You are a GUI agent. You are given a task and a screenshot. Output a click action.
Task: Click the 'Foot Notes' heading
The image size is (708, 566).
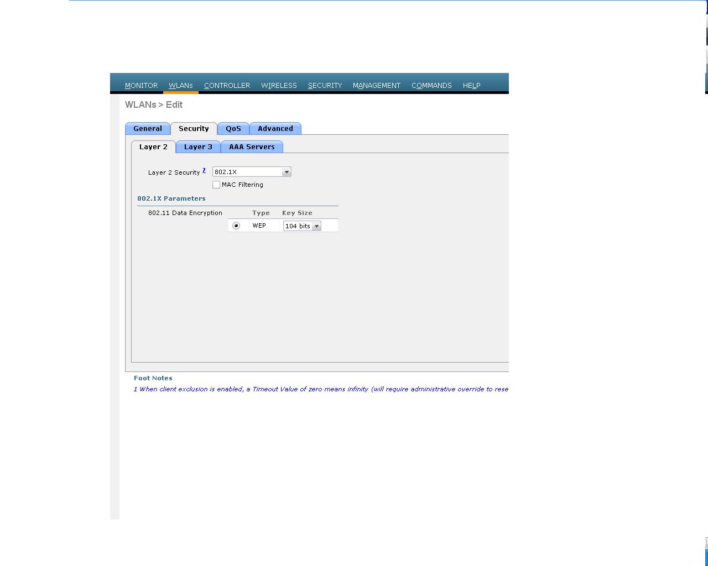(153, 378)
